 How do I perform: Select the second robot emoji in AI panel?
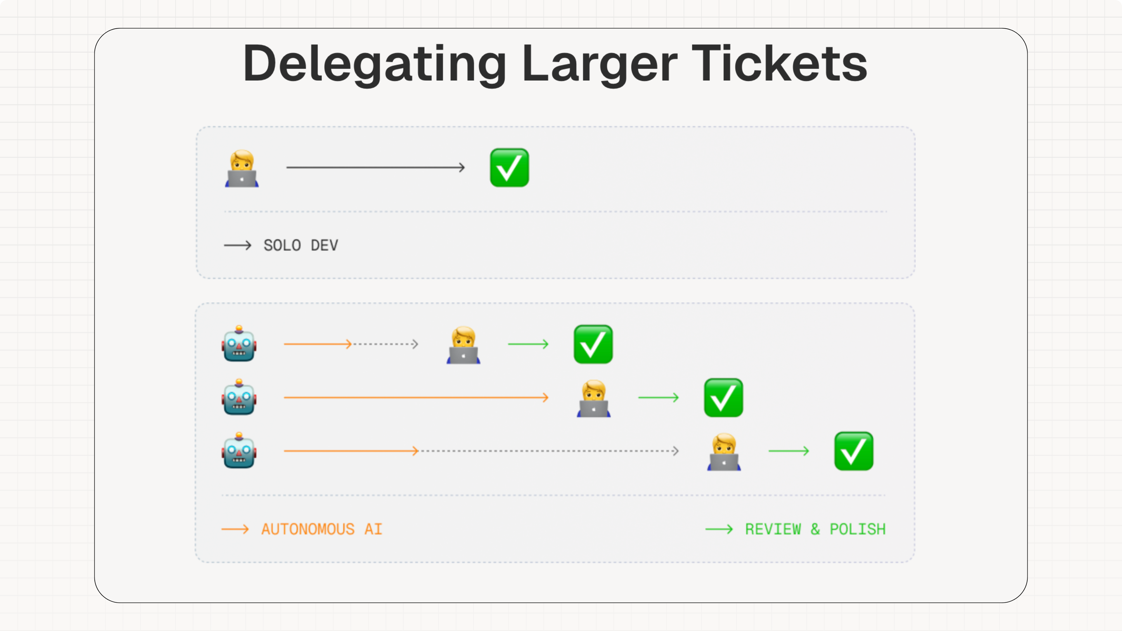click(x=239, y=397)
